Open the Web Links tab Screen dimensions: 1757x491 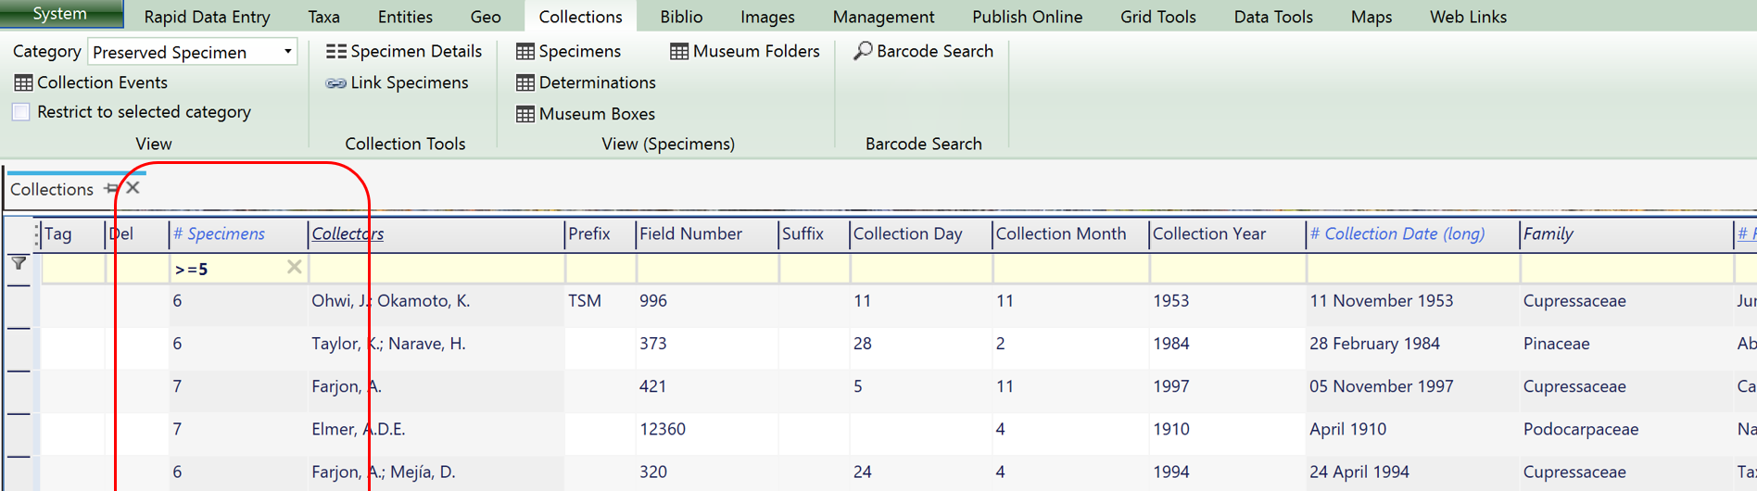[1468, 17]
